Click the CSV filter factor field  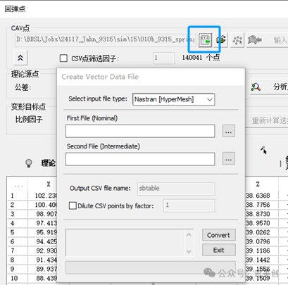(163, 58)
